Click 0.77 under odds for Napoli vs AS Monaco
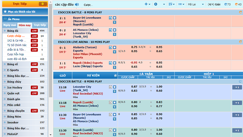The image size is (243, 137). coord(159,106)
